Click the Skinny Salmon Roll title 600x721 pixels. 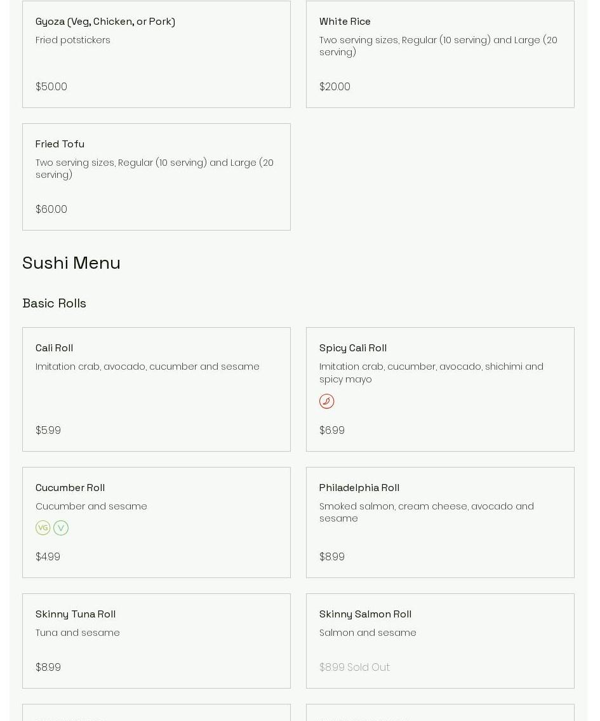[x=365, y=614]
